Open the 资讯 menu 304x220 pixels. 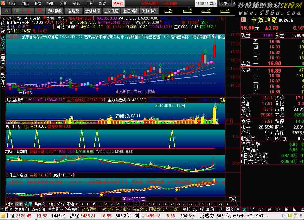tap(76, 3)
